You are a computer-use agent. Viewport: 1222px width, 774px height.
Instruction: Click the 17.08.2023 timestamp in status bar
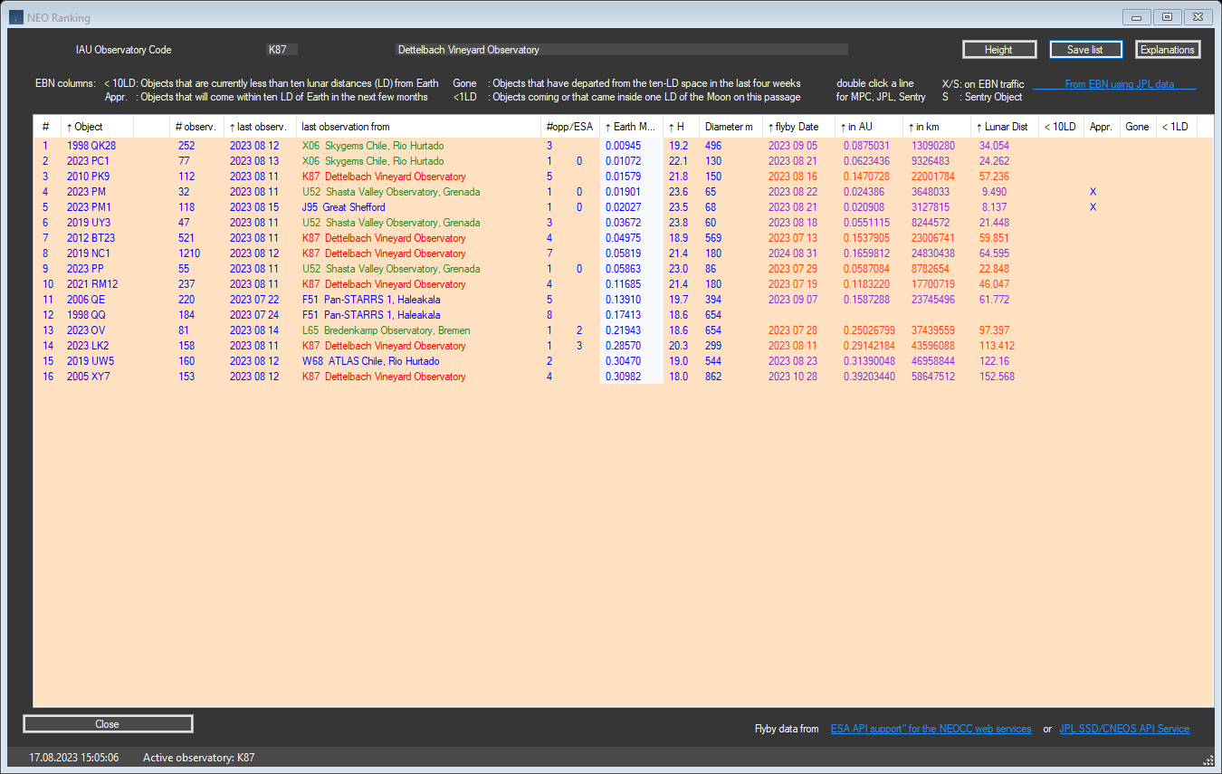tap(73, 758)
